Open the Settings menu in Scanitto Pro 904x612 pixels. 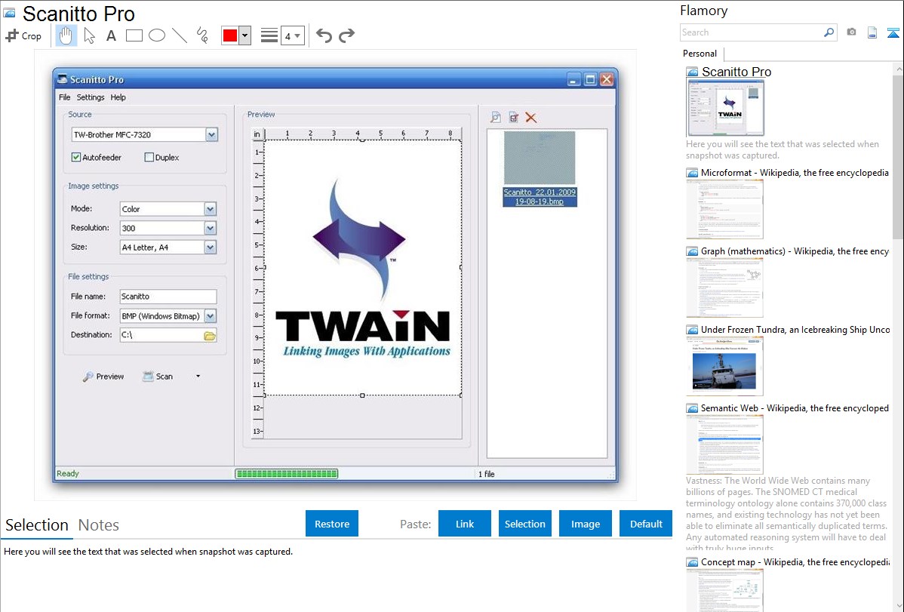(91, 97)
